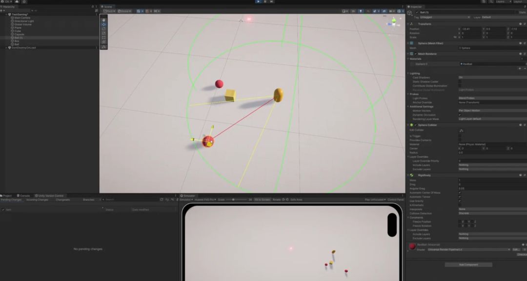Click the scene orientation gizmo
The height and width of the screenshot is (281, 527).
[x=393, y=24]
